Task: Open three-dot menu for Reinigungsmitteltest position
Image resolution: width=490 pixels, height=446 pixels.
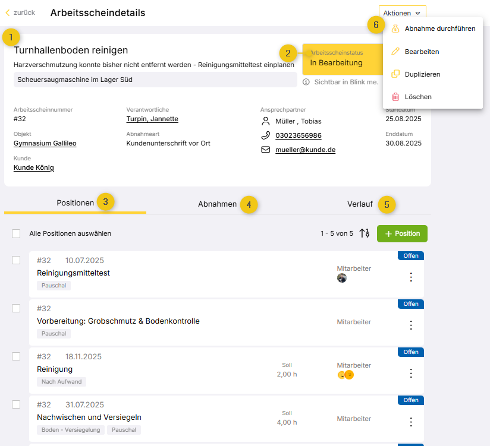Action: pyautogui.click(x=410, y=277)
